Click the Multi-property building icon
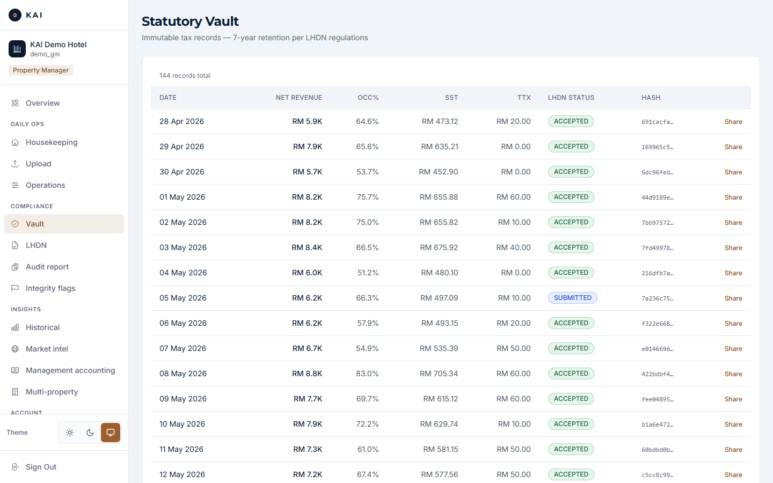This screenshot has height=483, width=773. [x=15, y=392]
